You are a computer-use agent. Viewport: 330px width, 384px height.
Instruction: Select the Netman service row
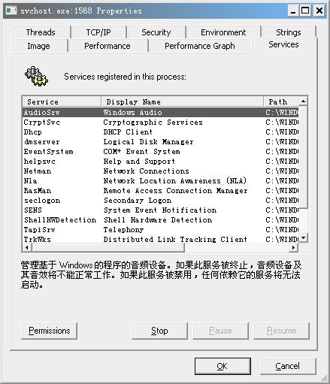pos(161,171)
